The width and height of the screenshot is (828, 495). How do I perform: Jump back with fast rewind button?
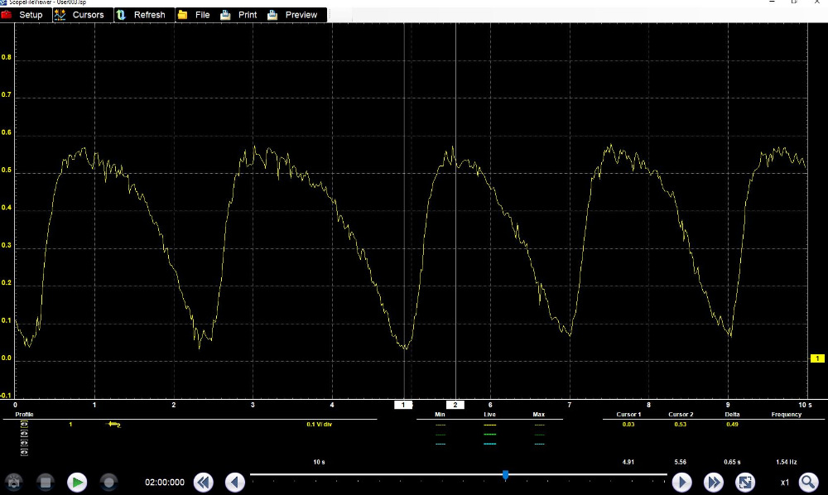pyautogui.click(x=204, y=482)
